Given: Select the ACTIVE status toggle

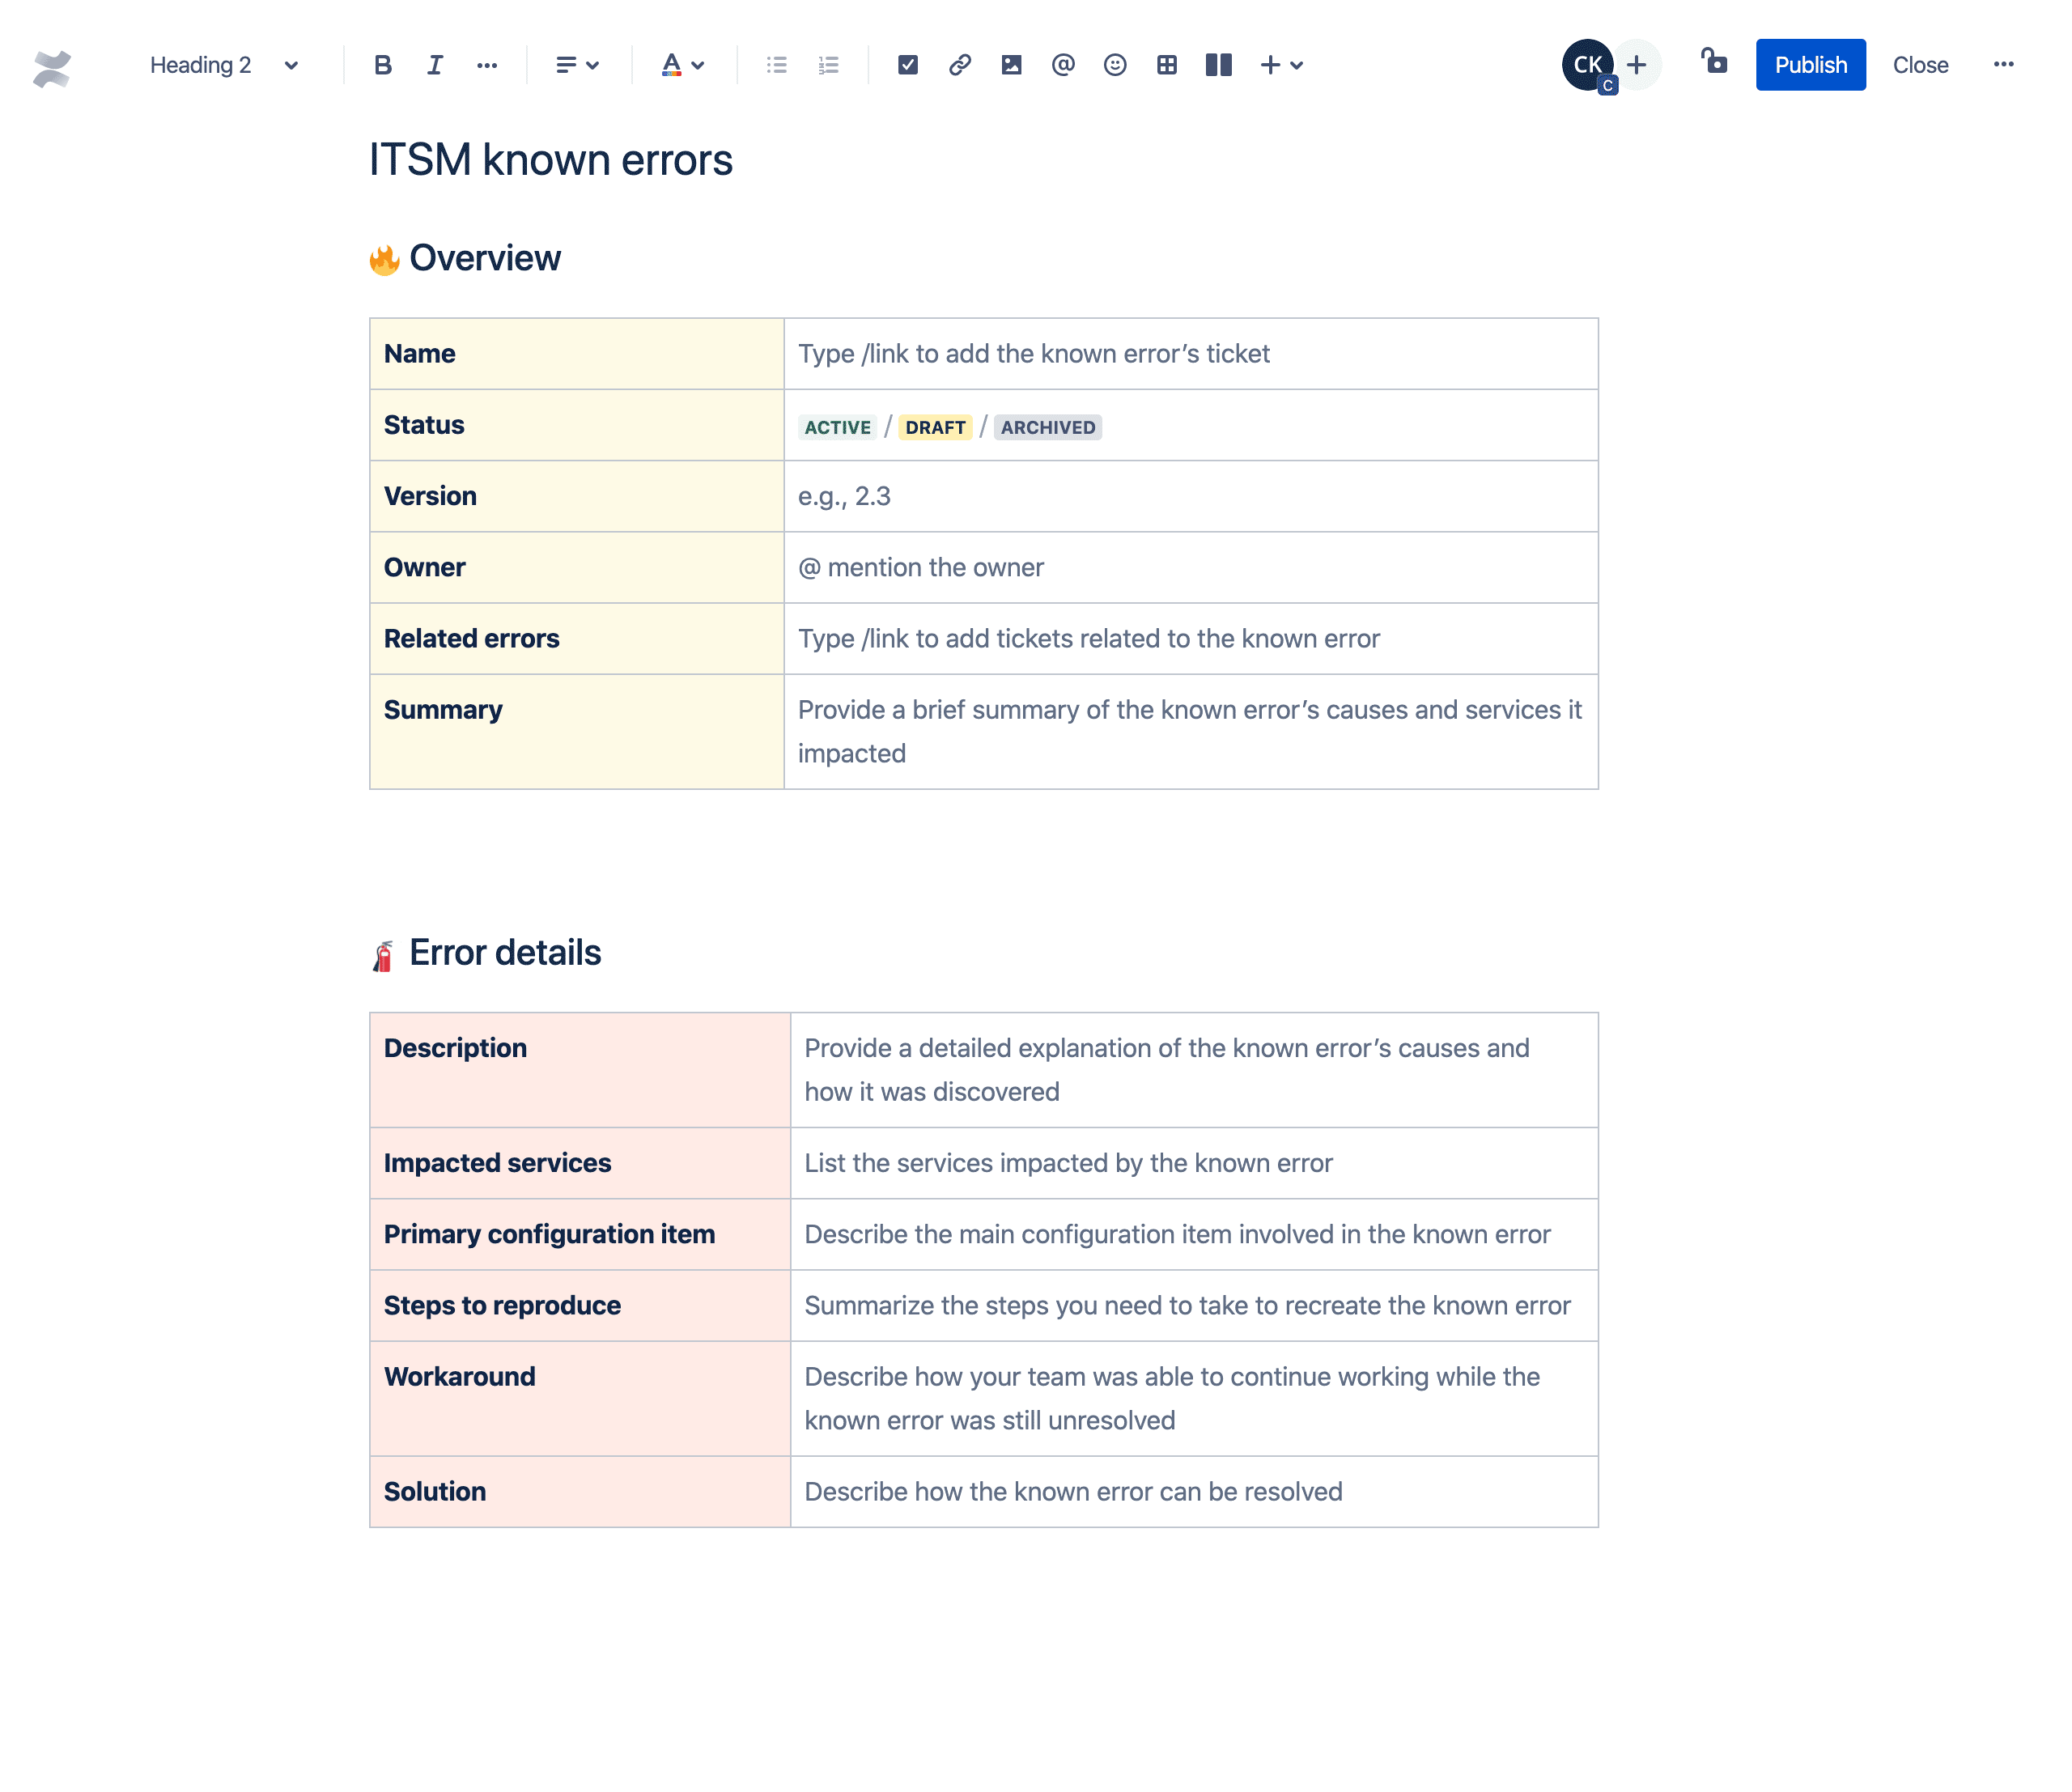Looking at the screenshot, I should 837,427.
